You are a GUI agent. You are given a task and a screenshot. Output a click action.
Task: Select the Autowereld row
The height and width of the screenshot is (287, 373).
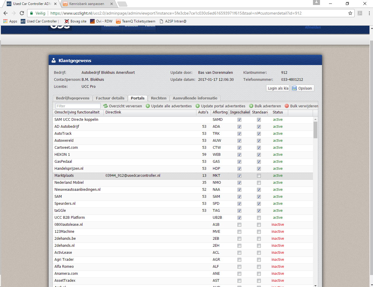[183, 141]
